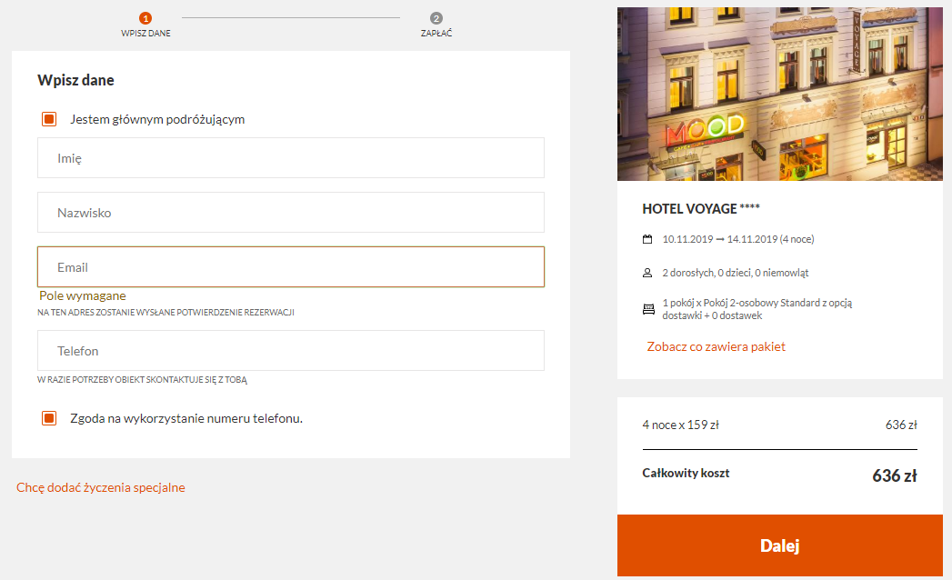Click the bed icon beside room details

tap(648, 309)
